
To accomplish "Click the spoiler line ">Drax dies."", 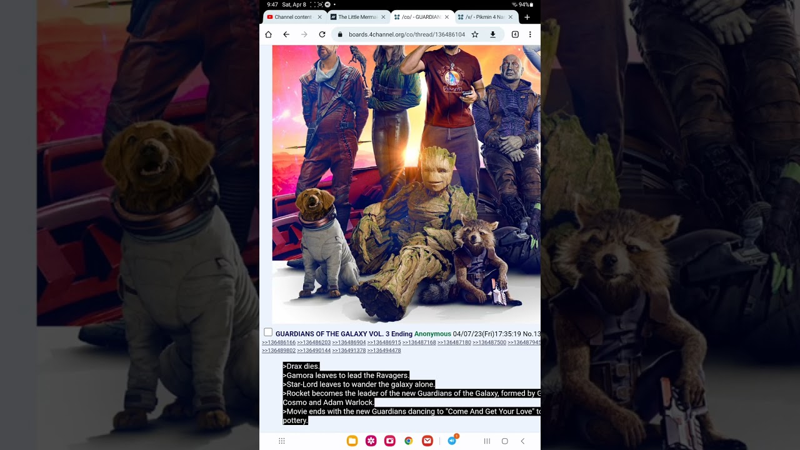I will pyautogui.click(x=301, y=366).
